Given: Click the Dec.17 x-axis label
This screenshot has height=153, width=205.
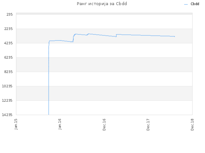Looking at the screenshot, I should [148, 125].
